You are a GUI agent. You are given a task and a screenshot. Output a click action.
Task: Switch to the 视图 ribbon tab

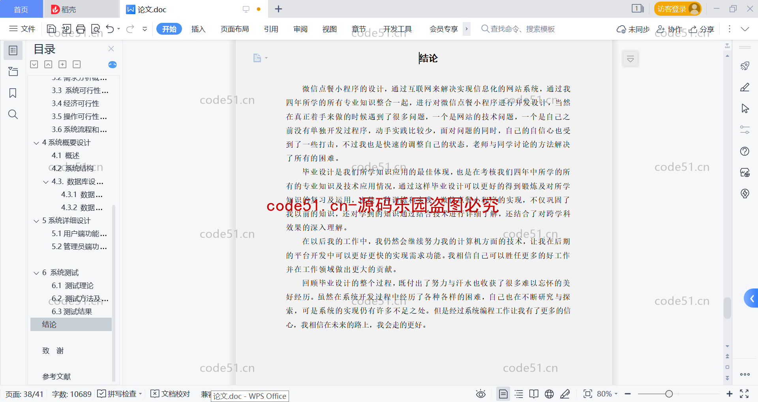(330, 29)
